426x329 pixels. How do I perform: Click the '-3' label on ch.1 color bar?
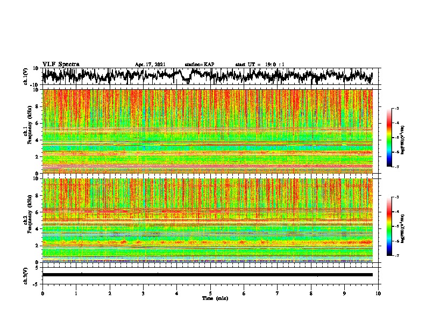pos(396,109)
